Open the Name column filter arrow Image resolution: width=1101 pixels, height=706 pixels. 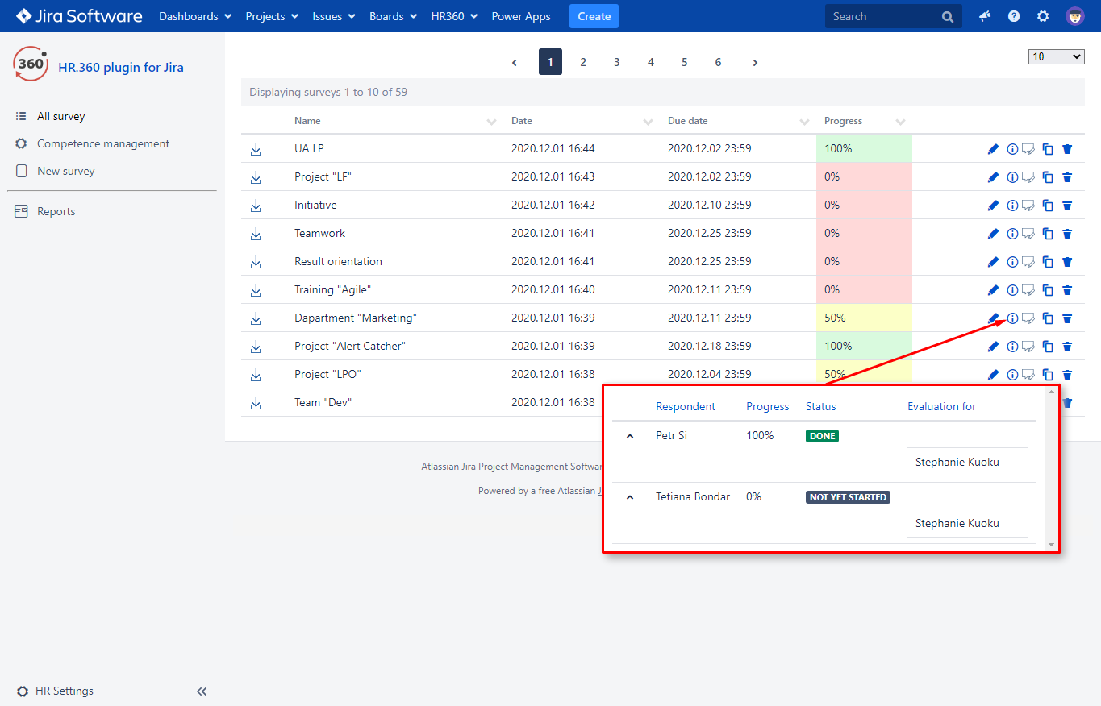tap(492, 122)
